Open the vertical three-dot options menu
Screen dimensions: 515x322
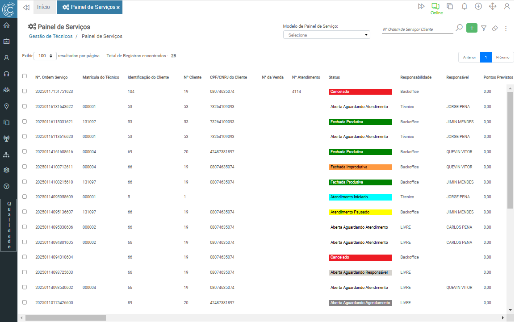coord(506,28)
